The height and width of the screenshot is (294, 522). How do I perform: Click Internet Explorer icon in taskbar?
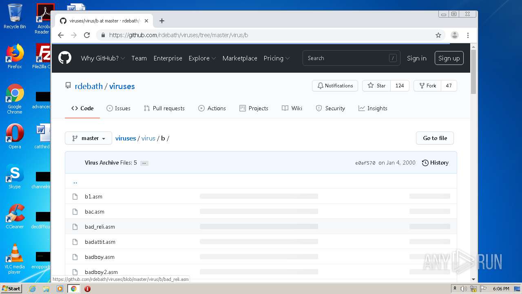33,289
